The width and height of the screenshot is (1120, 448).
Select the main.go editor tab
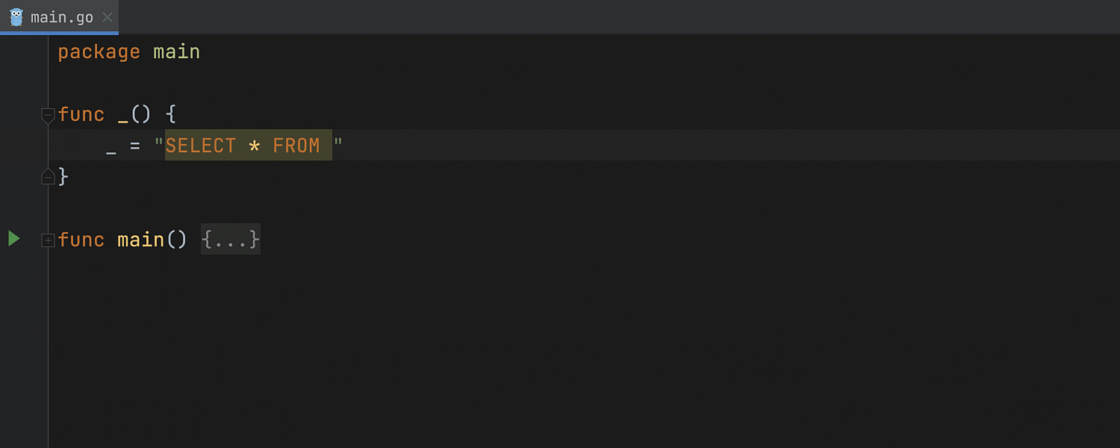(62, 17)
